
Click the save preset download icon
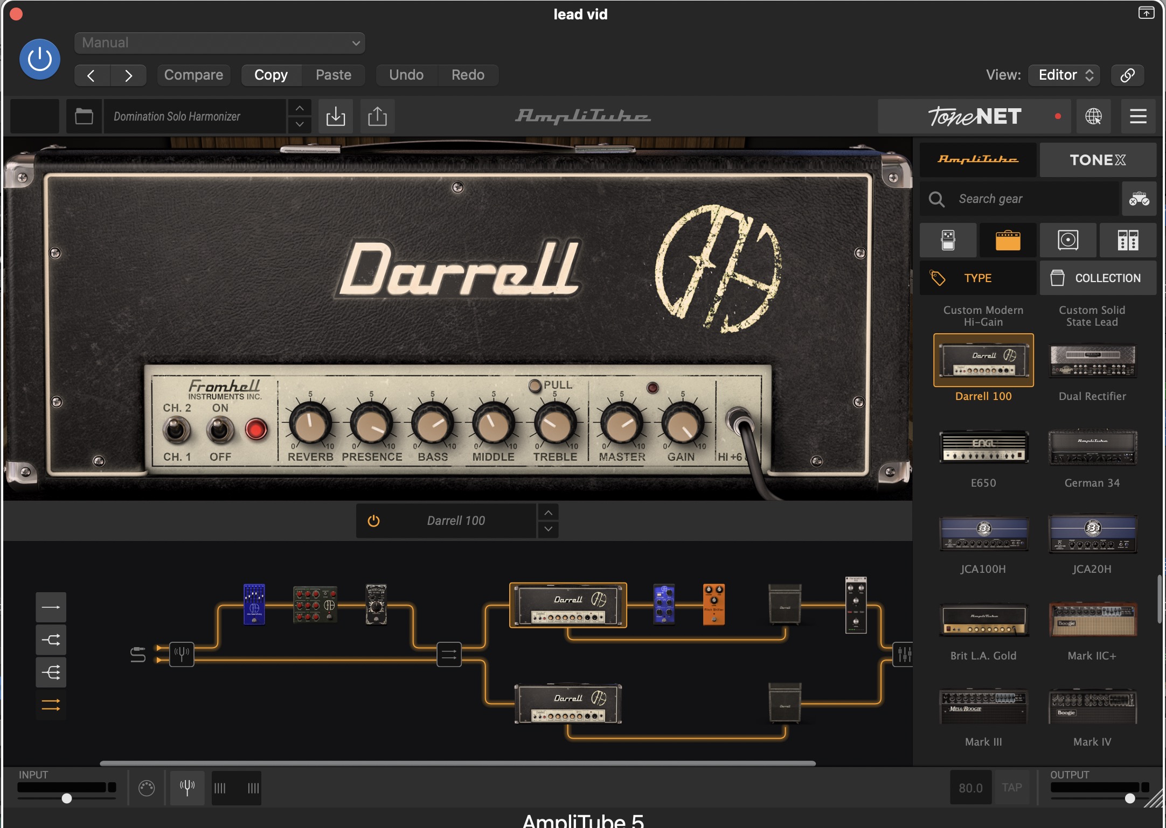(335, 116)
